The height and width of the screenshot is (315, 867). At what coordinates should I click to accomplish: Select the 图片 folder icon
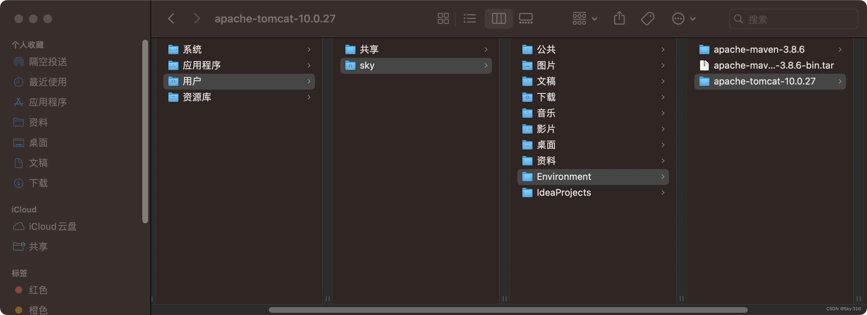click(x=527, y=65)
